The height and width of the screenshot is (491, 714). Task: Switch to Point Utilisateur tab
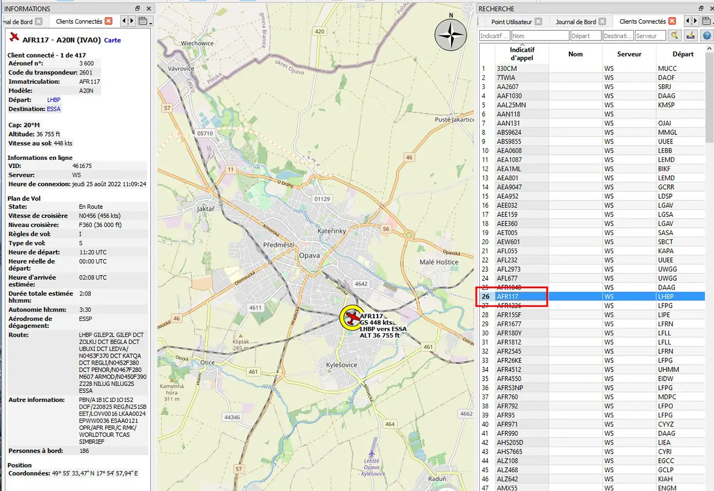coord(511,22)
